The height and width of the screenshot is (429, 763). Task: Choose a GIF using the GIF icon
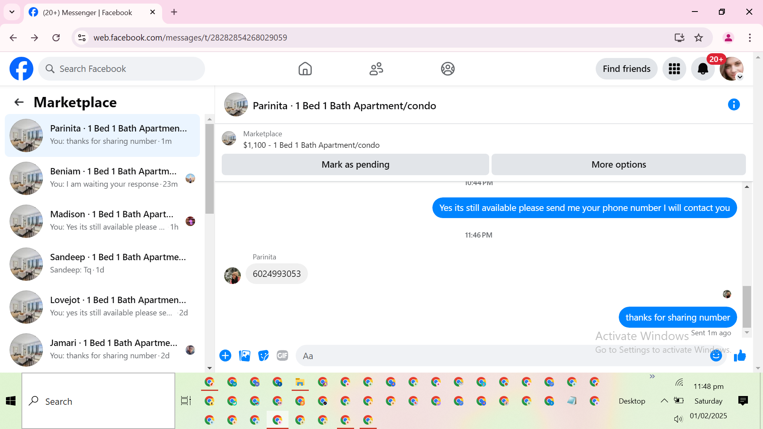[282, 356]
